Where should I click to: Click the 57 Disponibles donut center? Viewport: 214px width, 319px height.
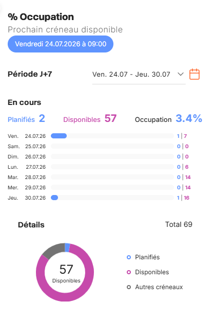pos(66,273)
